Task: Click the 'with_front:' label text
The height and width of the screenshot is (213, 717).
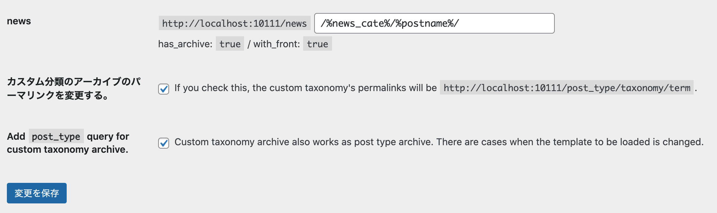Action: pyautogui.click(x=277, y=44)
